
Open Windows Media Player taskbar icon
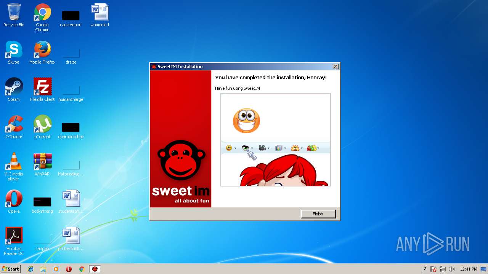tap(56, 269)
